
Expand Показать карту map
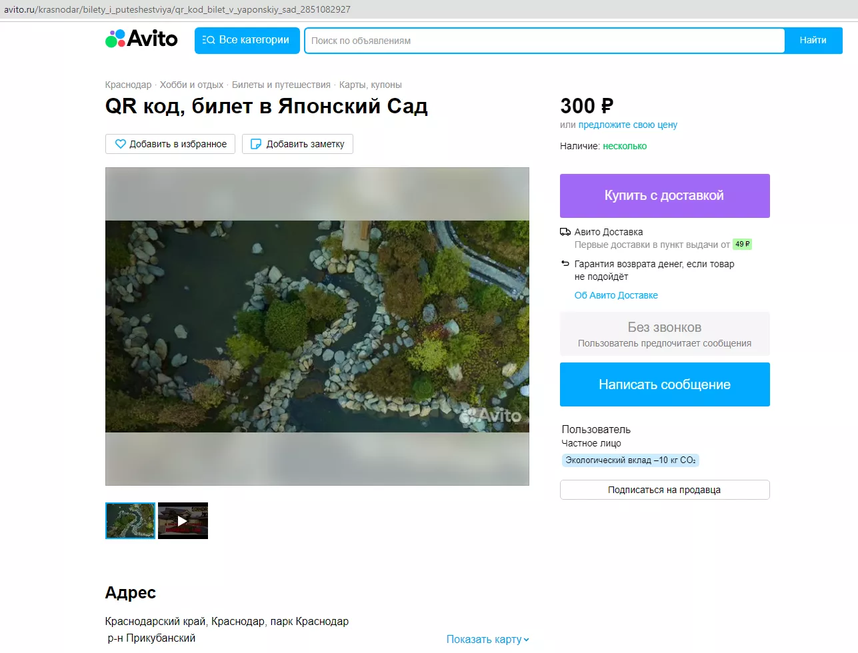[487, 639]
